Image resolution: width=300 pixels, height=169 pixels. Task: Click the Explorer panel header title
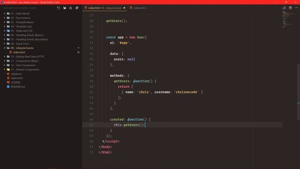tap(20, 8)
